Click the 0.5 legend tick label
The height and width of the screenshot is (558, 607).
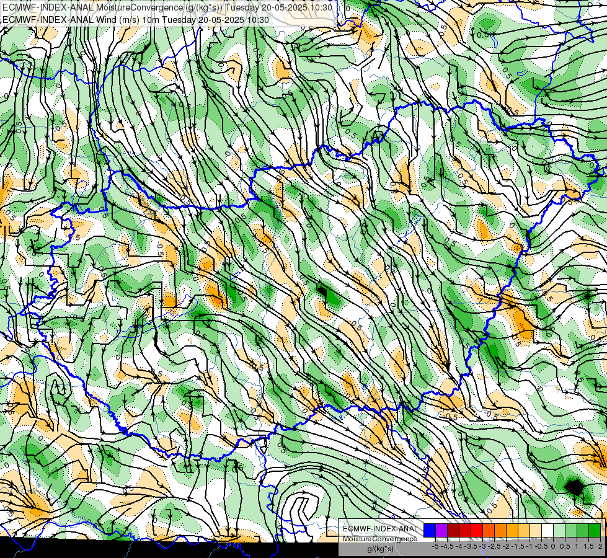coord(565,546)
